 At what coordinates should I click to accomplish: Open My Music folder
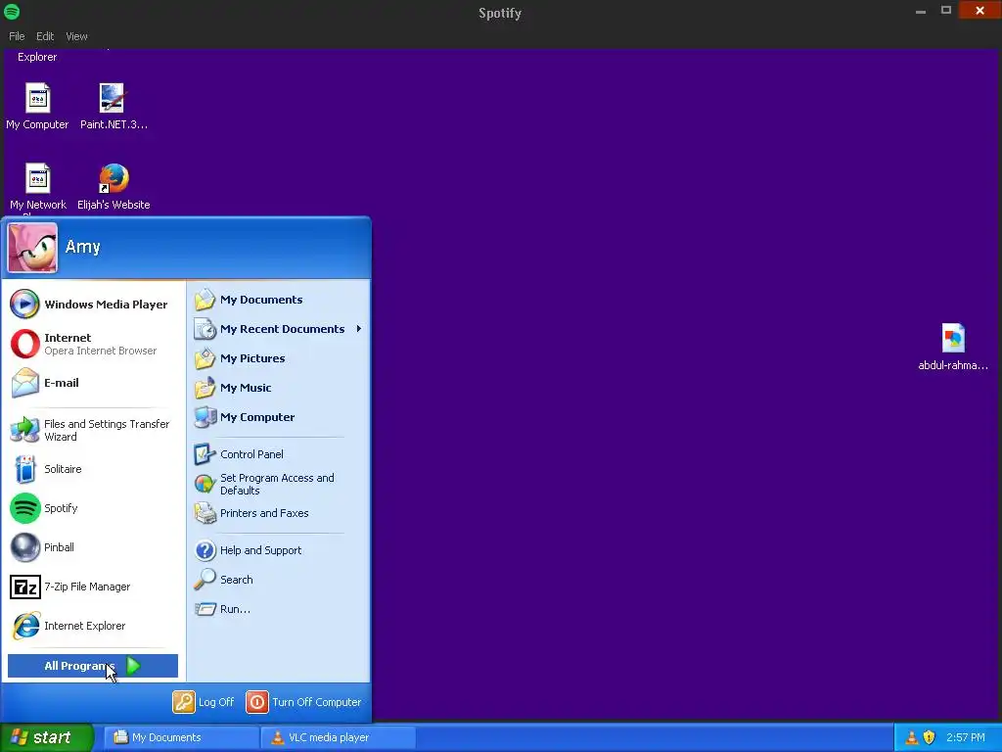[279, 388]
